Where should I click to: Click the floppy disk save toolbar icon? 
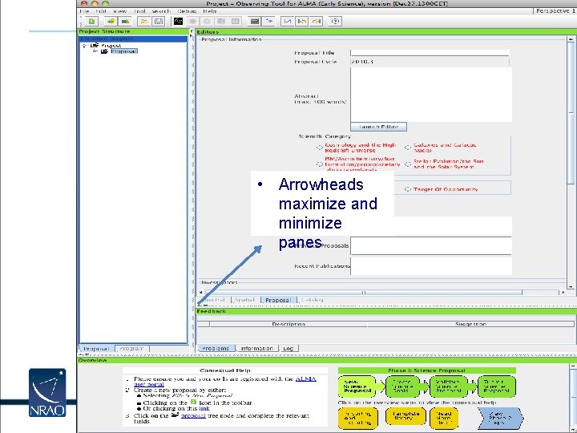point(159,22)
